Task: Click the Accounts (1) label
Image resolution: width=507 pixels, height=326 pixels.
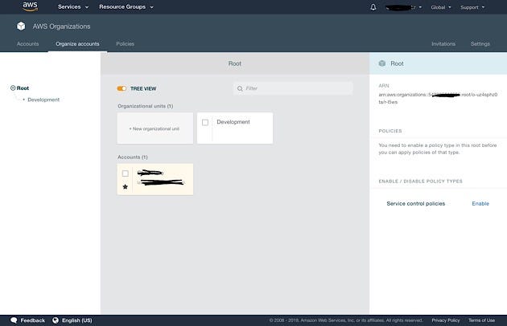Action: (x=133, y=157)
